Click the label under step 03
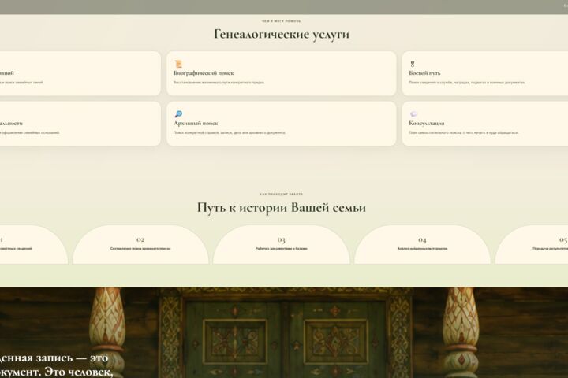The width and height of the screenshot is (568, 378). pyautogui.click(x=282, y=249)
